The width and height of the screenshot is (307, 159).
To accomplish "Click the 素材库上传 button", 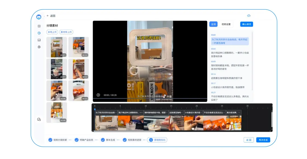I will tap(66, 32).
